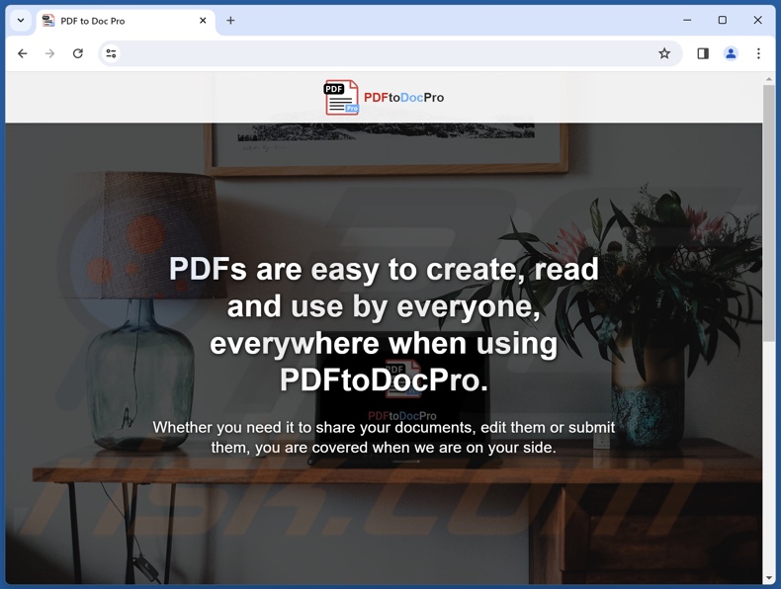Image resolution: width=781 pixels, height=589 pixels.
Task: Click the page scrollbar up arrow
Action: [769, 79]
